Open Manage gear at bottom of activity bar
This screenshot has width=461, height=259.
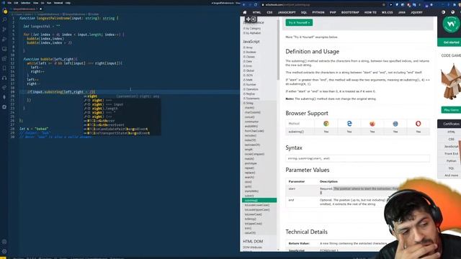point(4,251)
